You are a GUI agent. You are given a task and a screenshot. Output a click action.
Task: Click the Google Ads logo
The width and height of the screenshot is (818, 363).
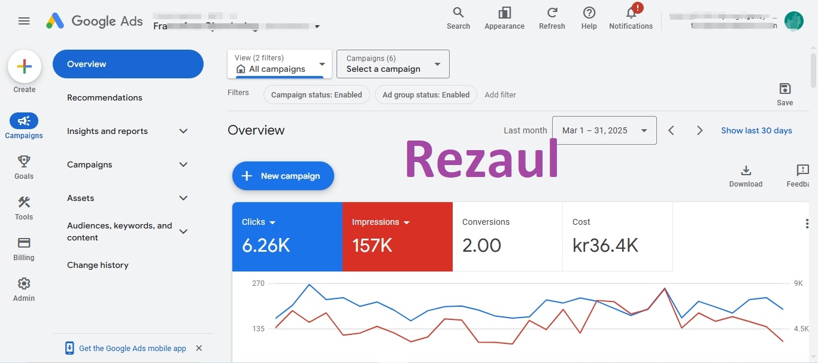tap(95, 21)
